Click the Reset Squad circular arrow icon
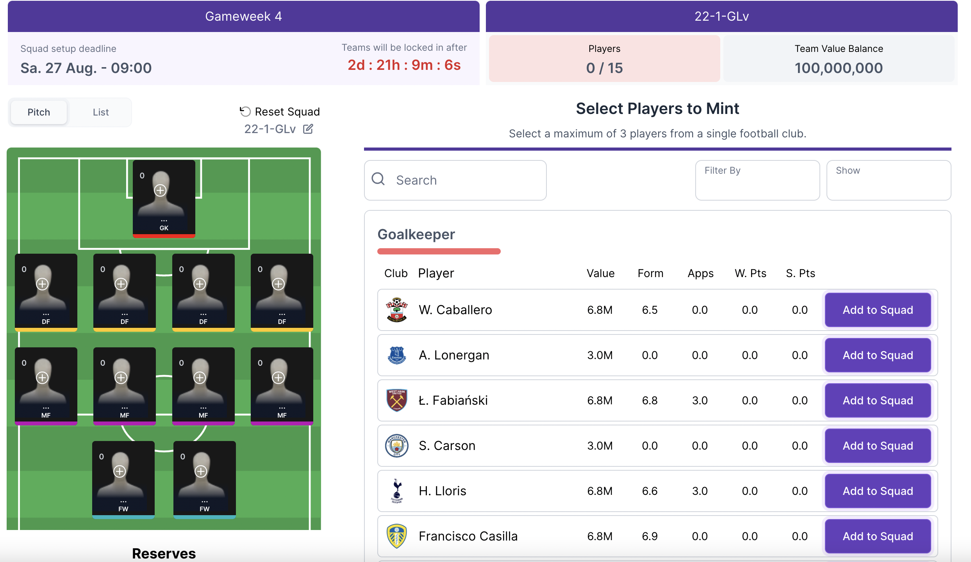 [x=245, y=112]
